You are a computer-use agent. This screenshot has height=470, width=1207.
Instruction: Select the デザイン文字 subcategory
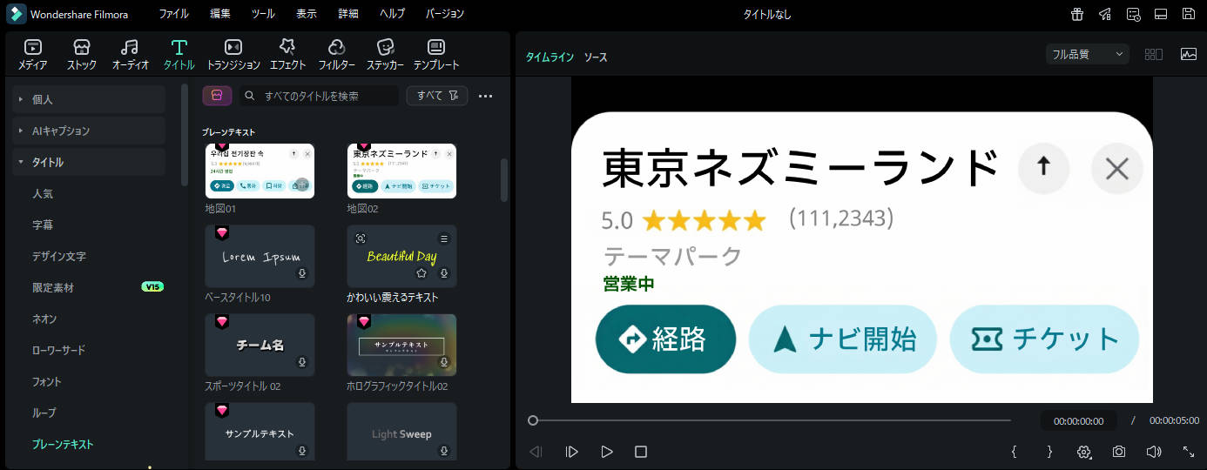click(x=58, y=256)
